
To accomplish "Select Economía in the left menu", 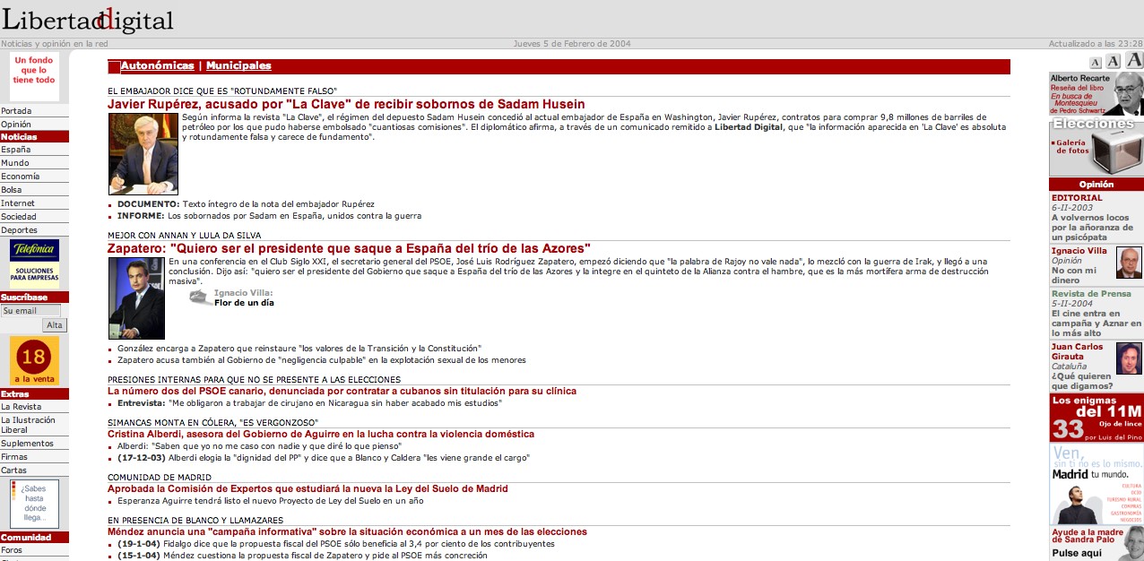I will click(20, 177).
